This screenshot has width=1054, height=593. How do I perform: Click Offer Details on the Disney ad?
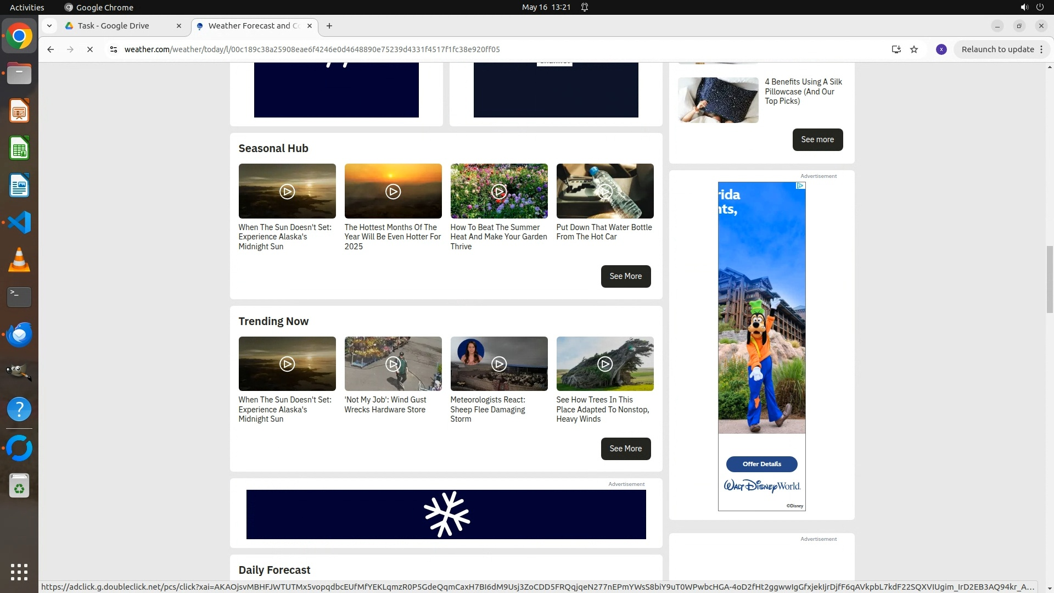tap(761, 464)
